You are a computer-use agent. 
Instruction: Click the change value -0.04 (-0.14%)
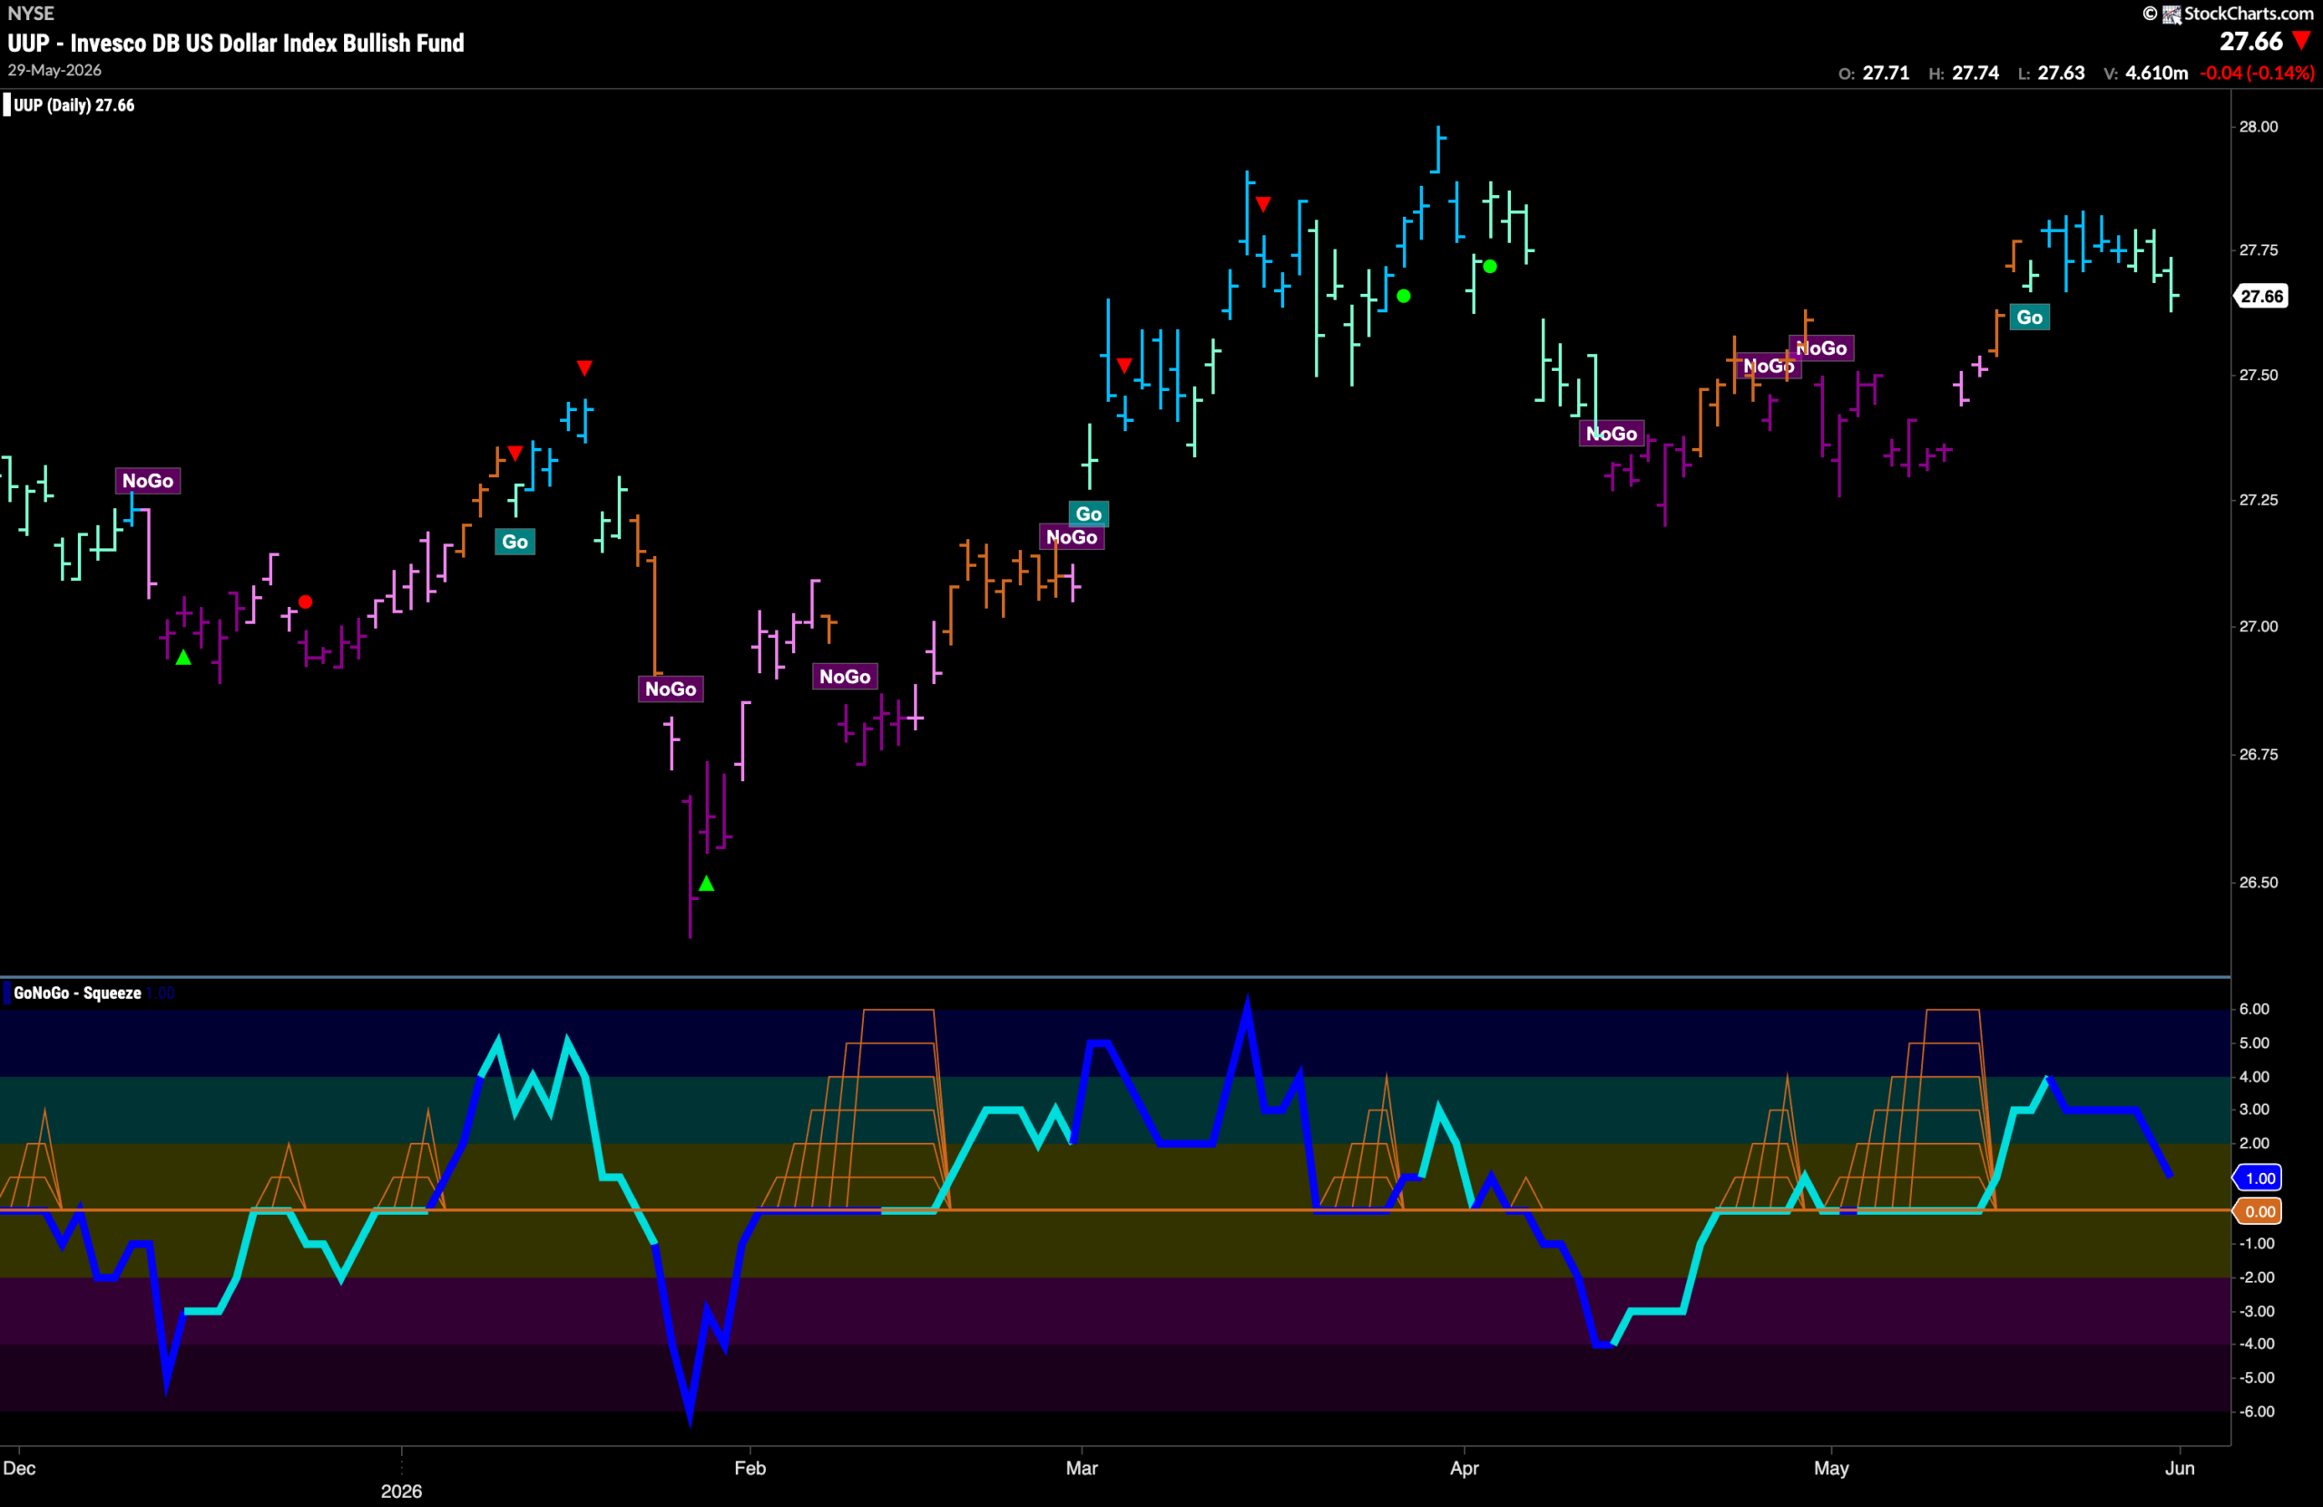click(x=2257, y=73)
